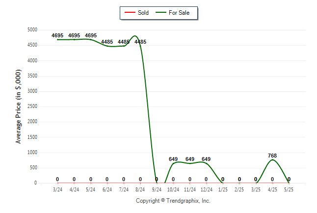317x213 pixels.
Task: Click the green For Sale line swatch
Action: point(161,13)
